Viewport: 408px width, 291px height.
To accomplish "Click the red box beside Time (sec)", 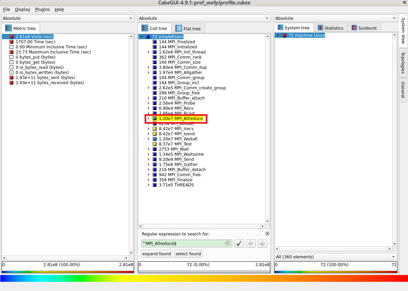I will 12,42.
